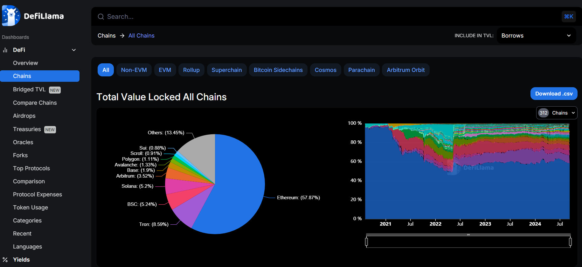The image size is (582, 267).
Task: Select the Non-EVM filter tab
Action: point(134,70)
